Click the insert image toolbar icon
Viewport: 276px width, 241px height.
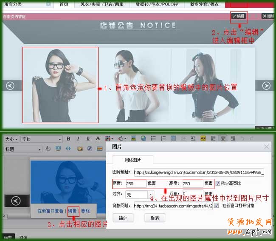coord(134,139)
